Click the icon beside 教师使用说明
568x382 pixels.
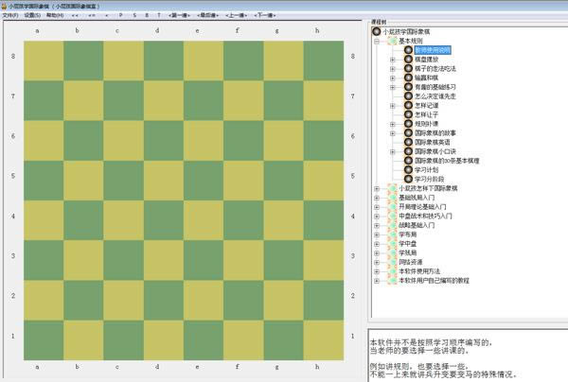coord(408,50)
